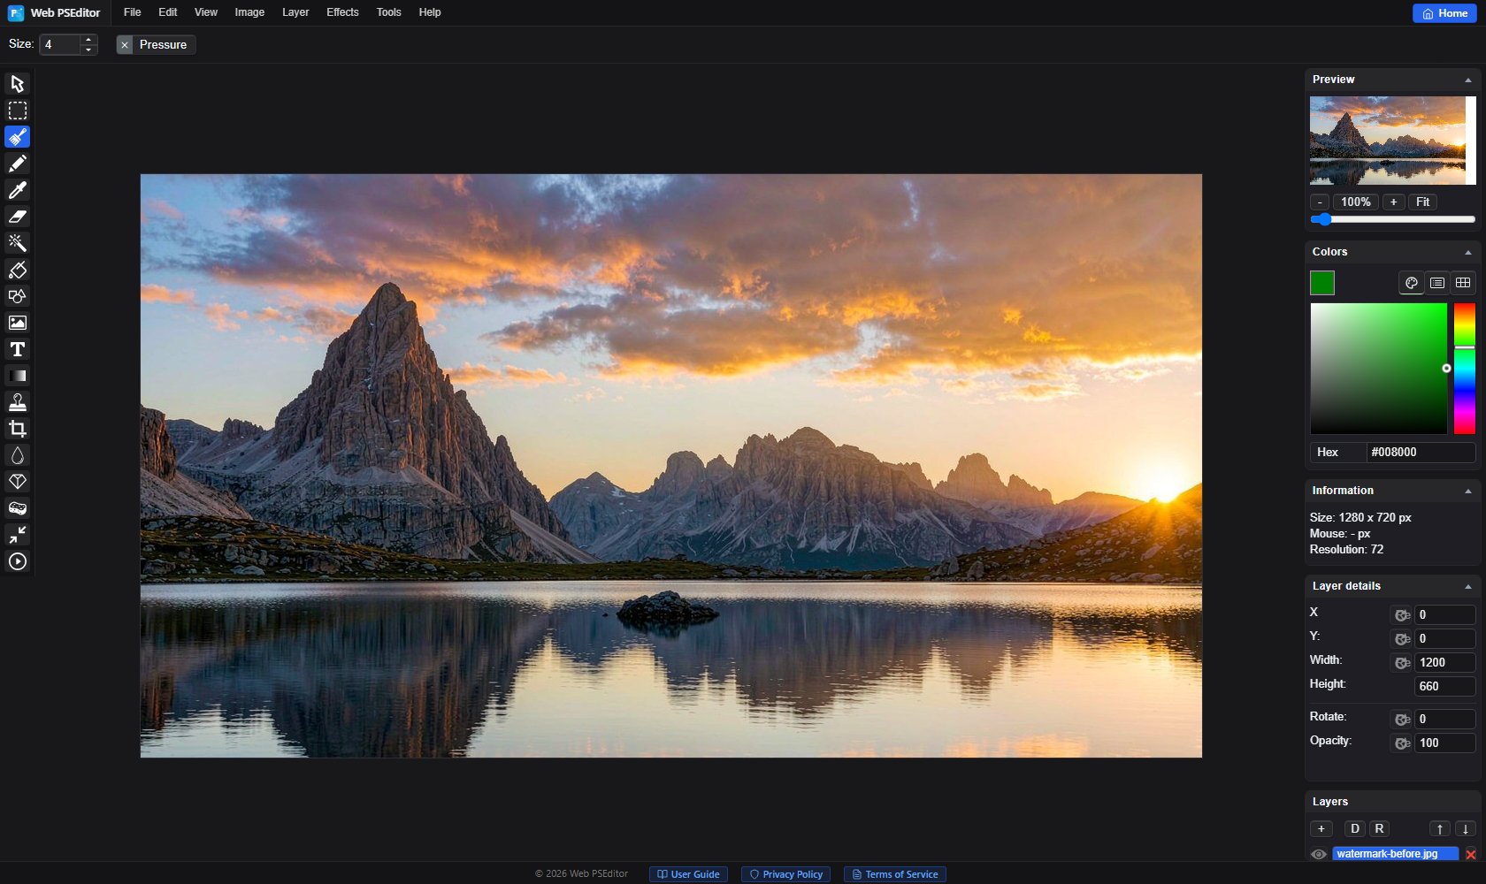Pick the Desaturate sponge tool
The height and width of the screenshot is (884, 1486).
(x=17, y=508)
